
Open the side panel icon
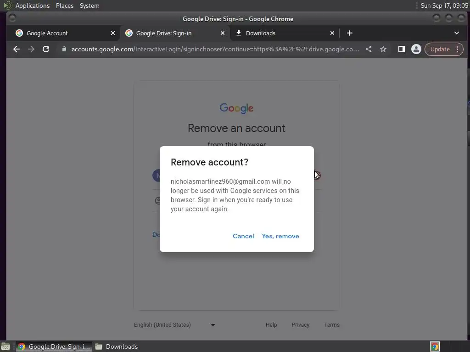pyautogui.click(x=401, y=49)
